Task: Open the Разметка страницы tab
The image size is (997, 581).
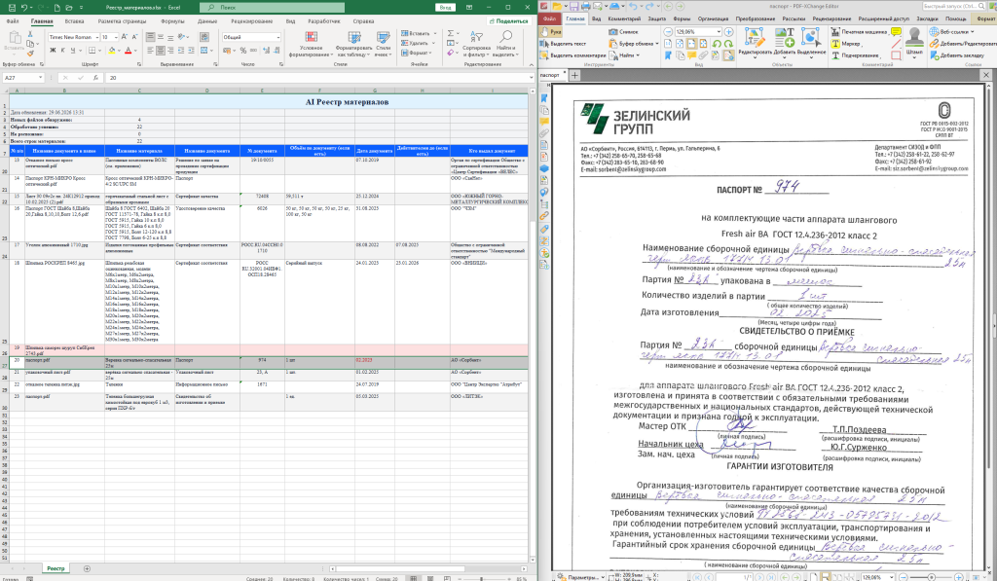Action: coord(122,21)
